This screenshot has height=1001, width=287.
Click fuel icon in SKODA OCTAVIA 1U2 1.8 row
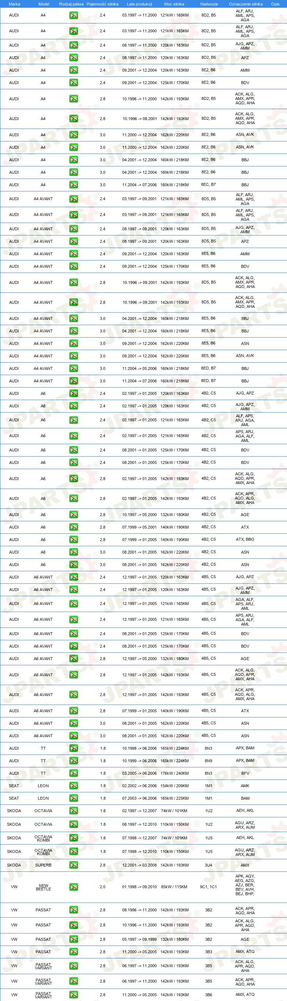tap(73, 824)
